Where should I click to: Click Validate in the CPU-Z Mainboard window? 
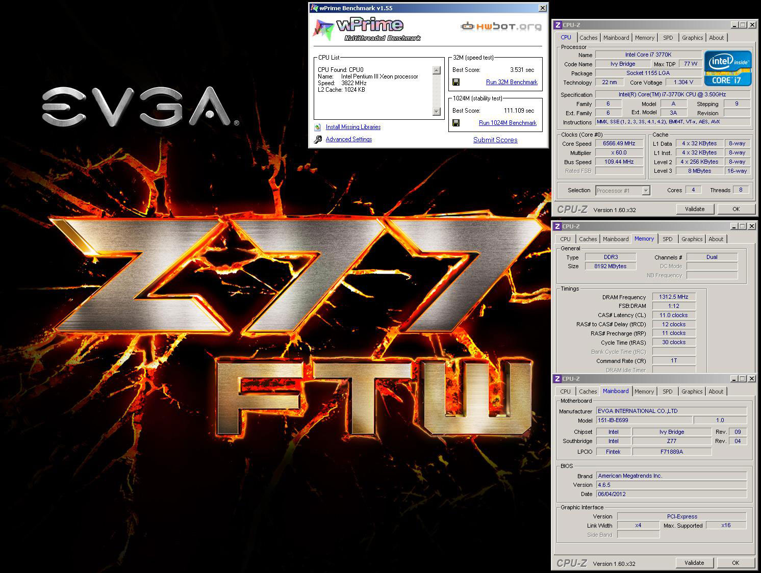[694, 563]
